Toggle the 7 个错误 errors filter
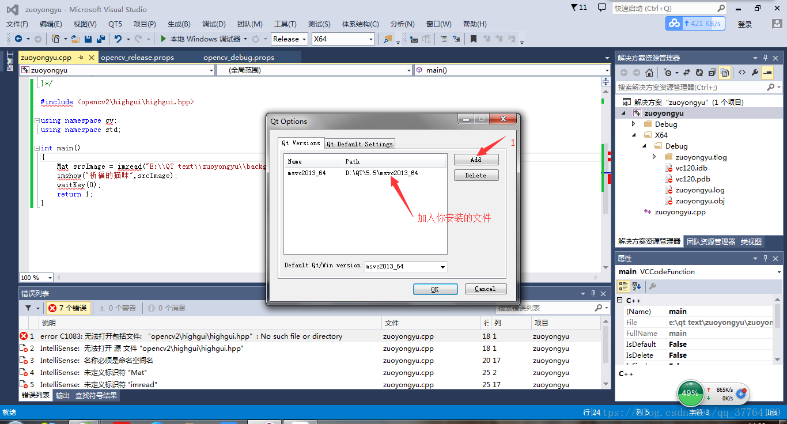 67,308
